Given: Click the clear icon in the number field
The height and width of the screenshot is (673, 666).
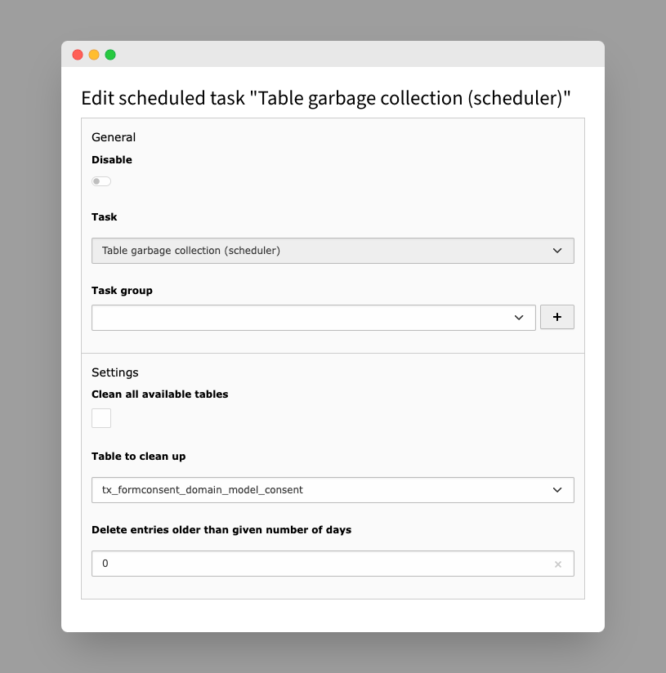Looking at the screenshot, I should pos(558,564).
